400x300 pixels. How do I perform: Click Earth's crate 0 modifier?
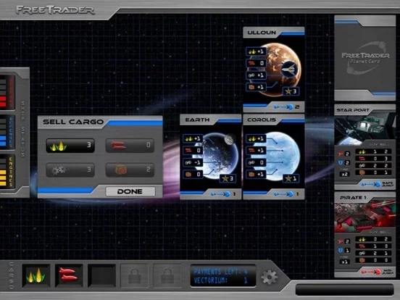[193, 175]
